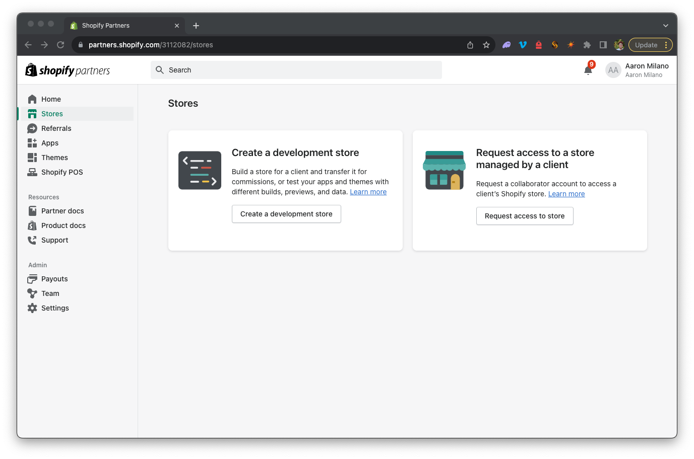Open the Chrome three-dot menu

click(x=666, y=45)
